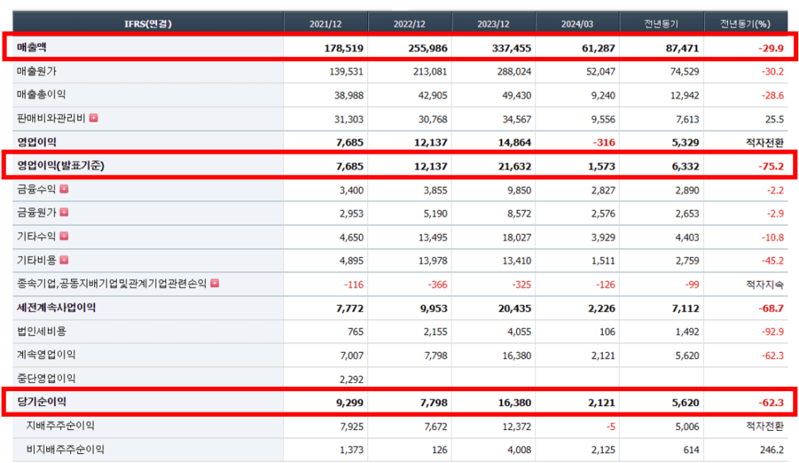Select the 법인세비용 row label
This screenshot has height=463, width=799.
[x=41, y=332]
